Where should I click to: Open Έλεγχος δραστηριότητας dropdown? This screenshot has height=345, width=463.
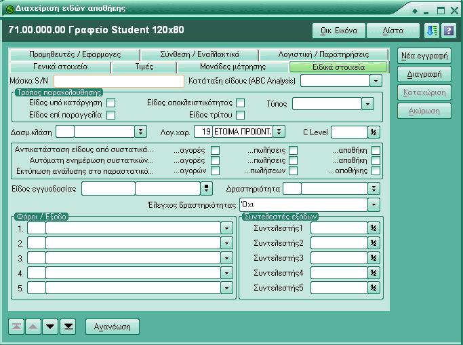(374, 204)
